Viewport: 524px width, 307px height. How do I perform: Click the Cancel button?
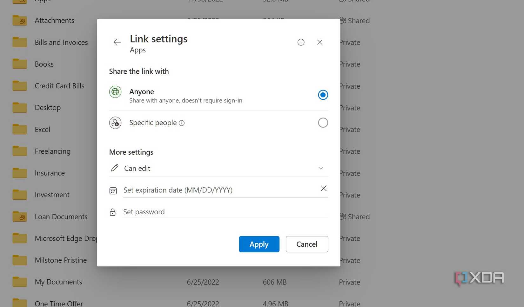click(x=306, y=244)
